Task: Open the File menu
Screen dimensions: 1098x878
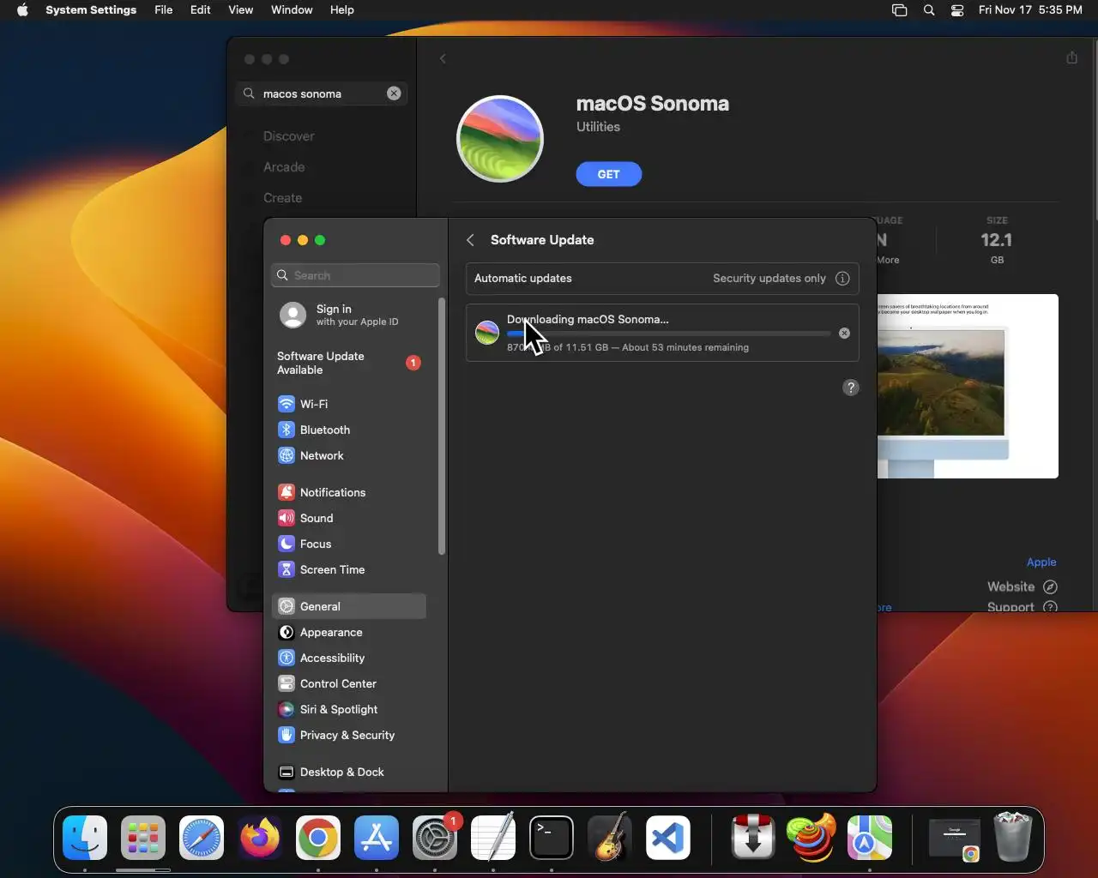Action: (x=164, y=10)
